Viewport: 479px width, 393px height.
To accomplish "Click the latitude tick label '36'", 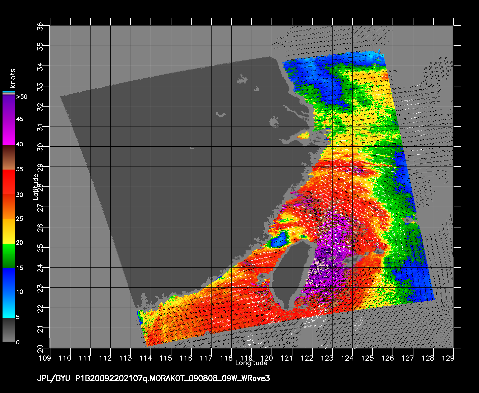I will pyautogui.click(x=40, y=26).
